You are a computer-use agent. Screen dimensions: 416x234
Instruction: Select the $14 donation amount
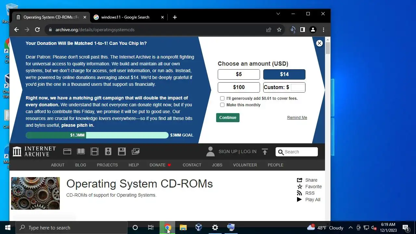point(284,74)
